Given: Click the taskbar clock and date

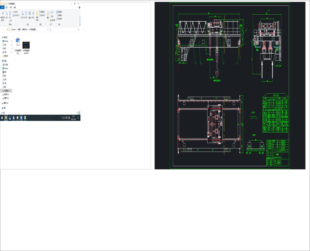Looking at the screenshot, I should [x=73, y=118].
